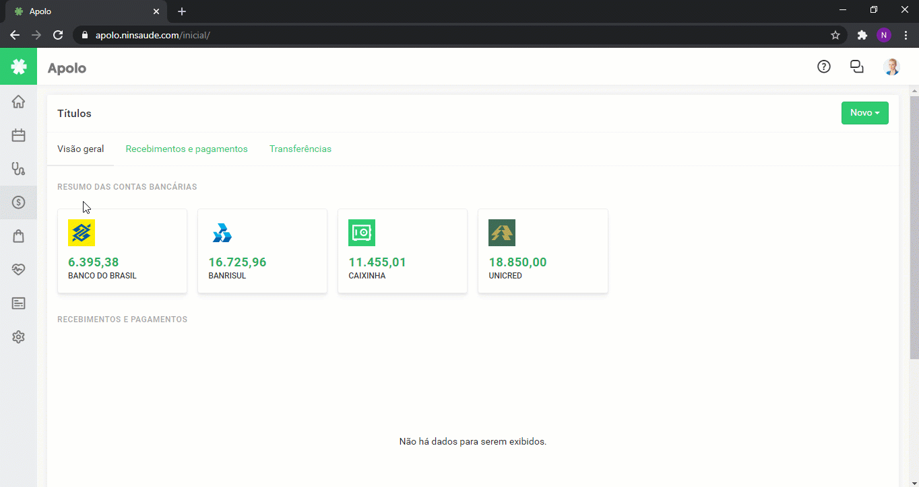This screenshot has height=487, width=919.
Task: Open the Banco do Brasil balance 6.395,38
Action: [x=94, y=262]
